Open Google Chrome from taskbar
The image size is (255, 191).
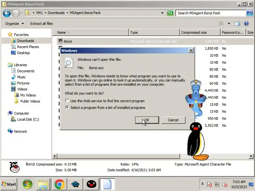[x=59, y=184]
